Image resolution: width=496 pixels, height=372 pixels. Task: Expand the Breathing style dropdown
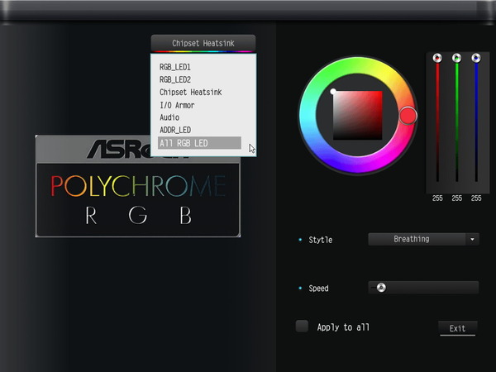click(x=417, y=239)
